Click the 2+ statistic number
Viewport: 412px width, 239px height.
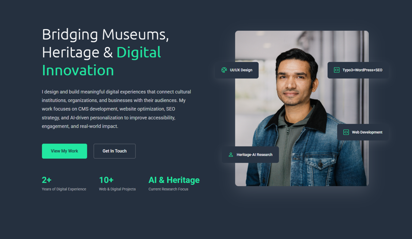47,180
